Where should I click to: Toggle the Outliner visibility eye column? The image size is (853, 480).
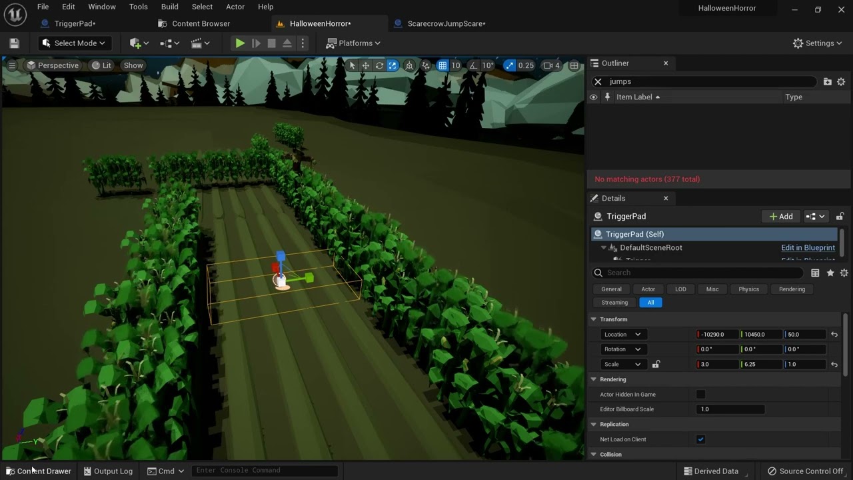click(x=593, y=97)
